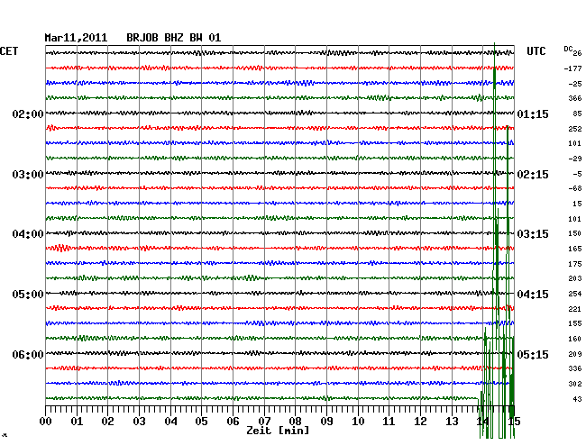Select DC offset value 150
The width and height of the screenshot is (586, 445).
point(575,233)
